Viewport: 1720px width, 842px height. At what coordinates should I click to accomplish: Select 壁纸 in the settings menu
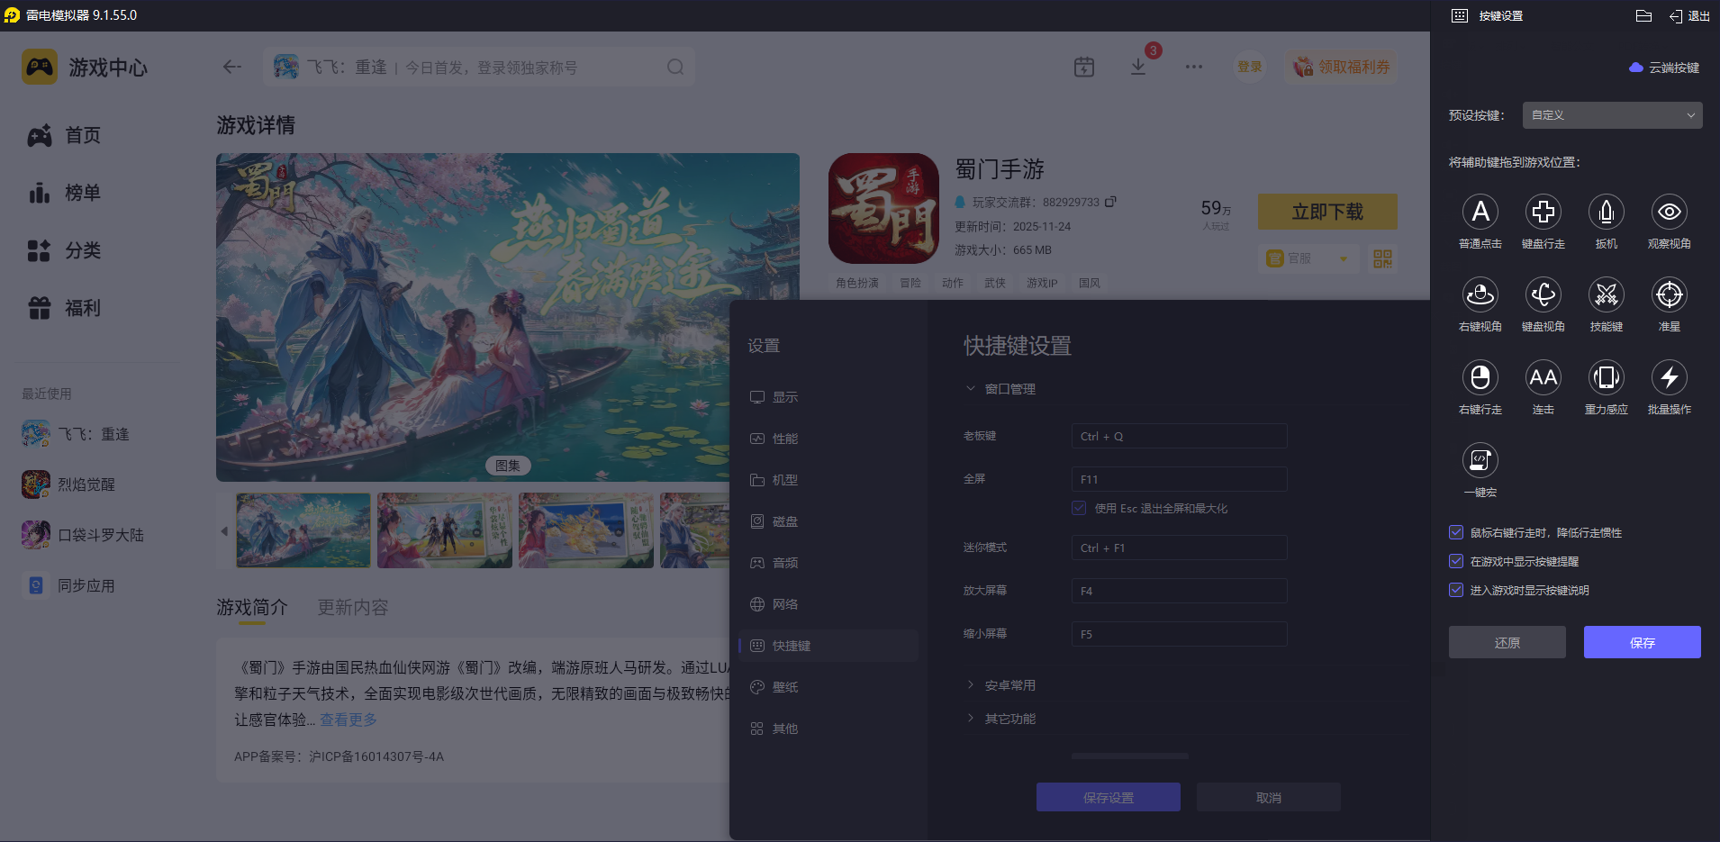pos(783,686)
